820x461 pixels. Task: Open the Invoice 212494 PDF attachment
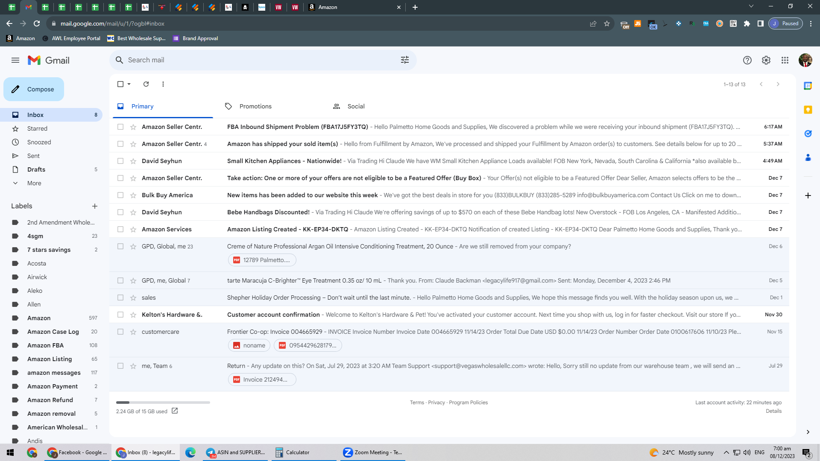tap(262, 379)
